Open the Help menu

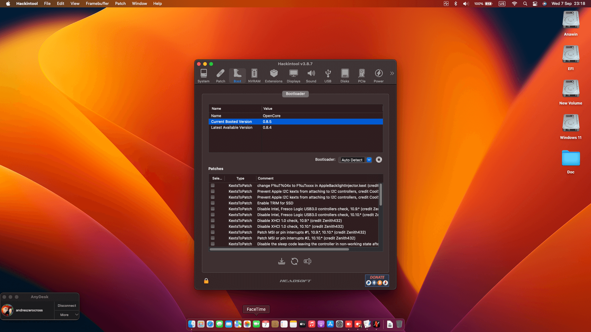pyautogui.click(x=157, y=4)
